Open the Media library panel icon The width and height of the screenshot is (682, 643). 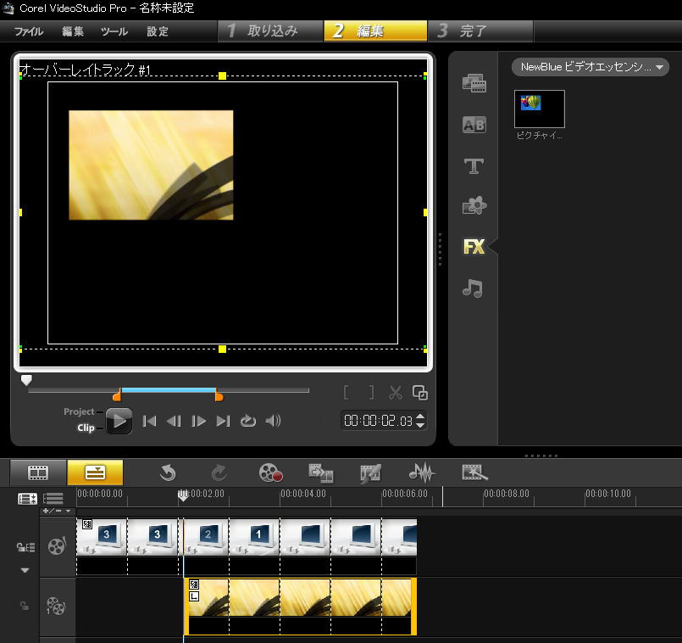(474, 83)
